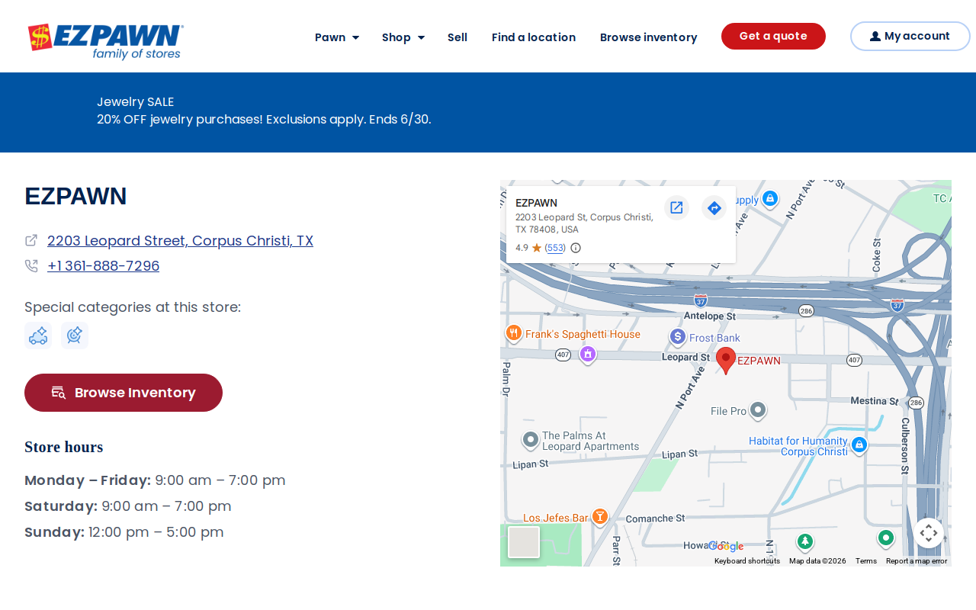
Task: Click the maroon Browse Inventory button
Action: [124, 393]
